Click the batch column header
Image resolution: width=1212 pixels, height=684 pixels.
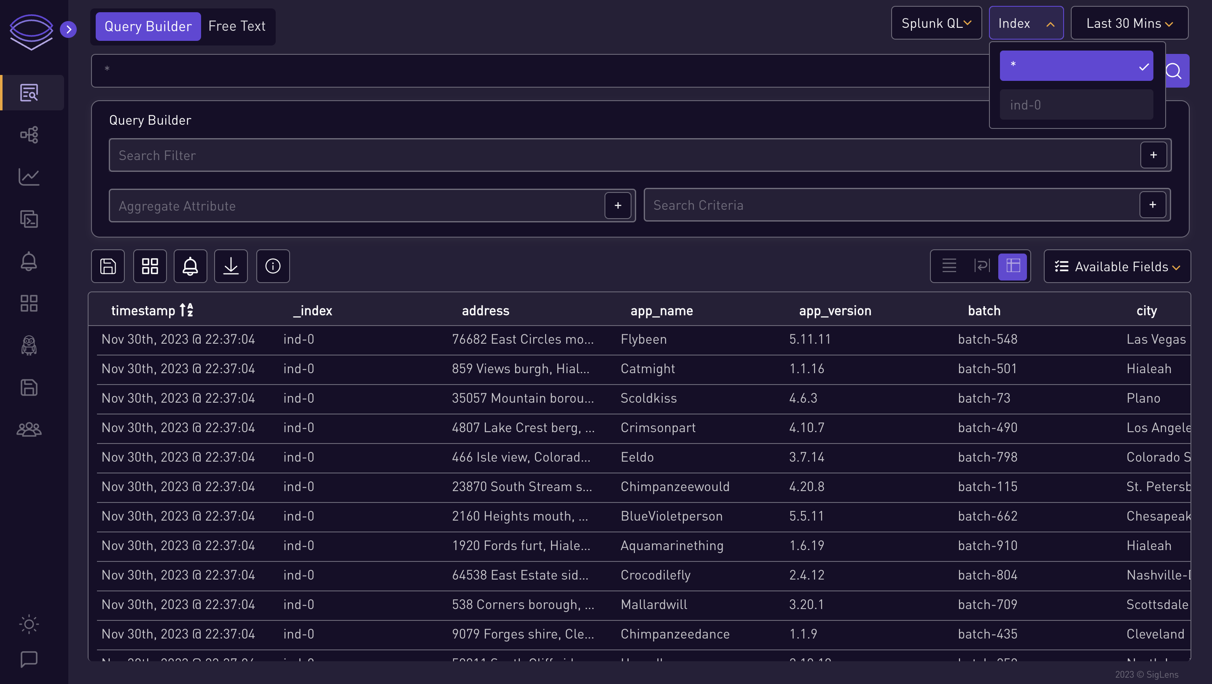tap(984, 310)
